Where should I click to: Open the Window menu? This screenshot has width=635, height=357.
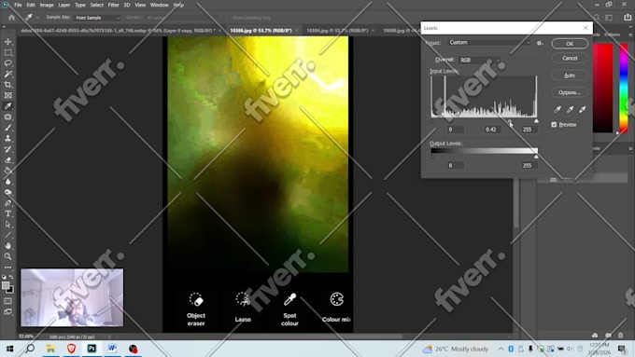click(159, 5)
